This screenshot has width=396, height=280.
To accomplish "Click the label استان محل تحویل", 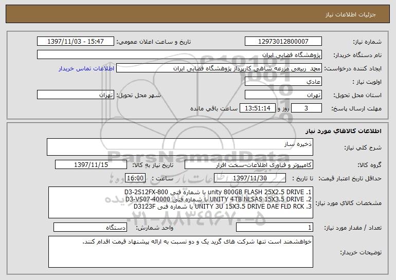I will [357, 95].
